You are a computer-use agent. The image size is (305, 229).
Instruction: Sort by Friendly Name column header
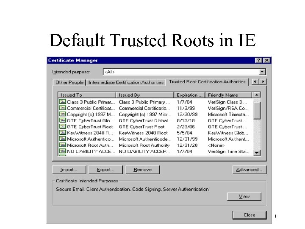(229, 95)
